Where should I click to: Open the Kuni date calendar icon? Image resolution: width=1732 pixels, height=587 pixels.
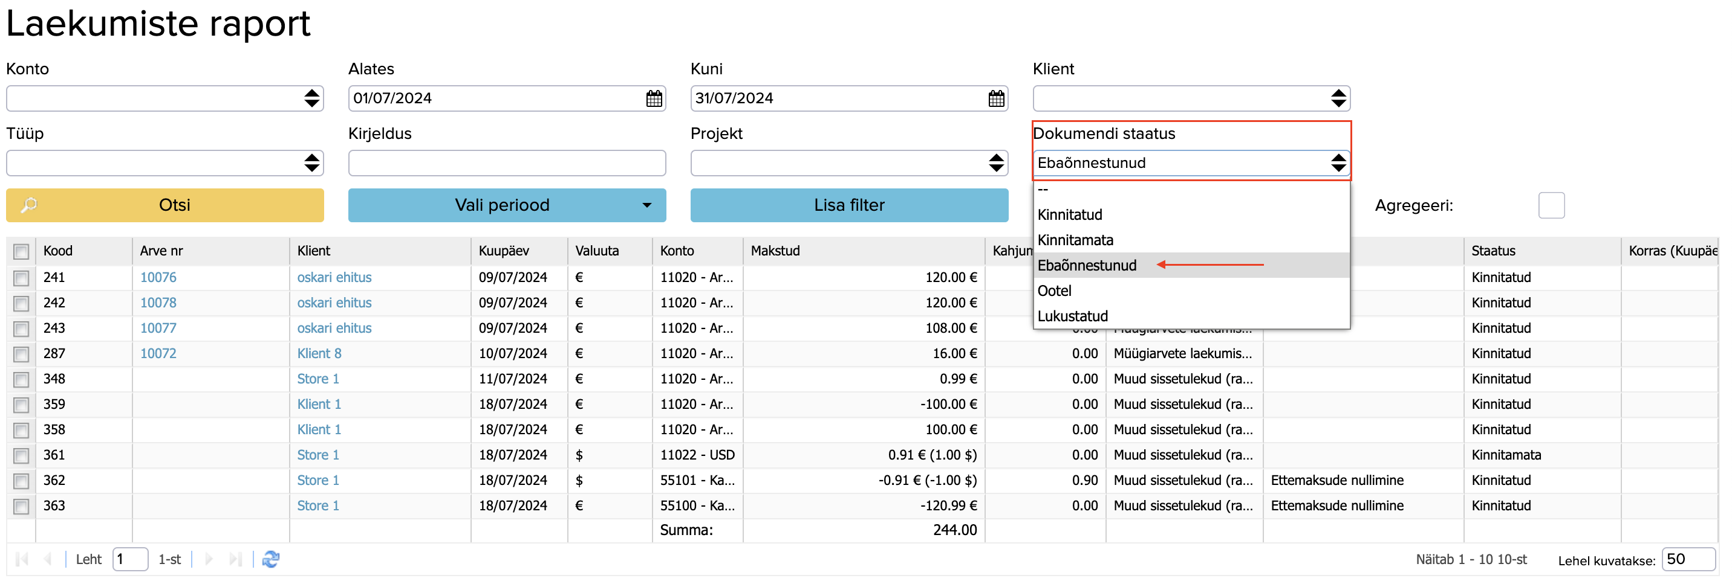coord(996,98)
